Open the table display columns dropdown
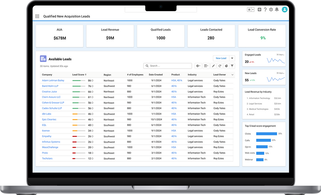321x195 pixels. [x=206, y=66]
